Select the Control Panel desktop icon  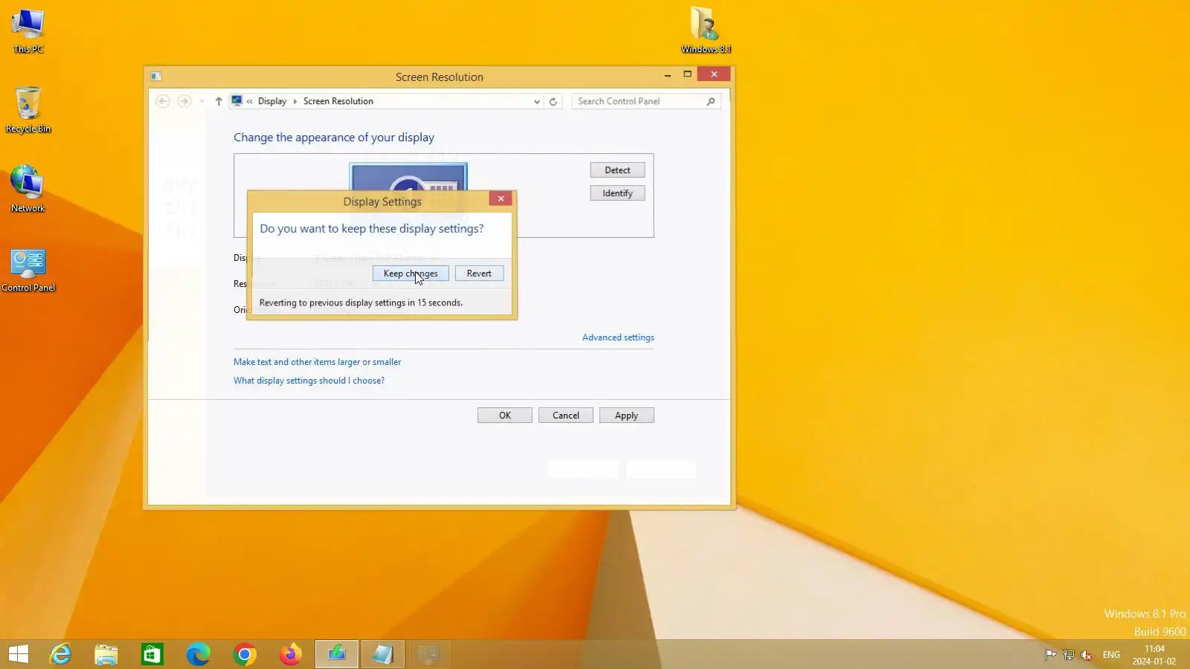click(x=28, y=269)
